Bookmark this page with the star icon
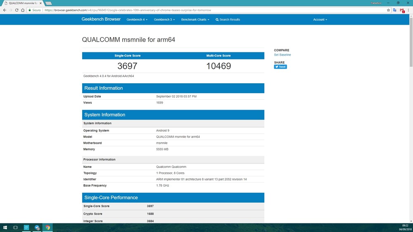 point(388,10)
